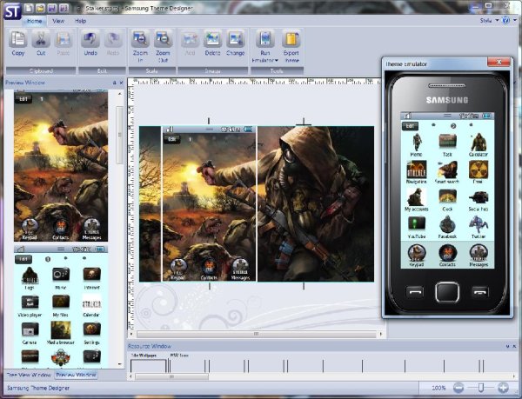Select the Preview Window bottom tab
The height and width of the screenshot is (399, 522).
76,375
